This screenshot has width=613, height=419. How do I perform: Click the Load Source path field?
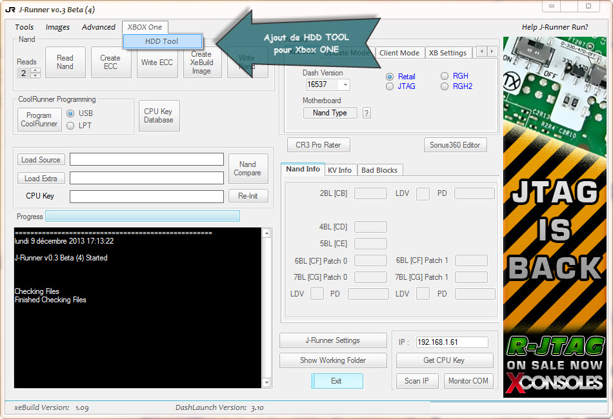pos(146,159)
